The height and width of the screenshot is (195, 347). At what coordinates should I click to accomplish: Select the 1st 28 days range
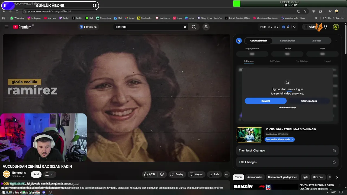(302, 61)
